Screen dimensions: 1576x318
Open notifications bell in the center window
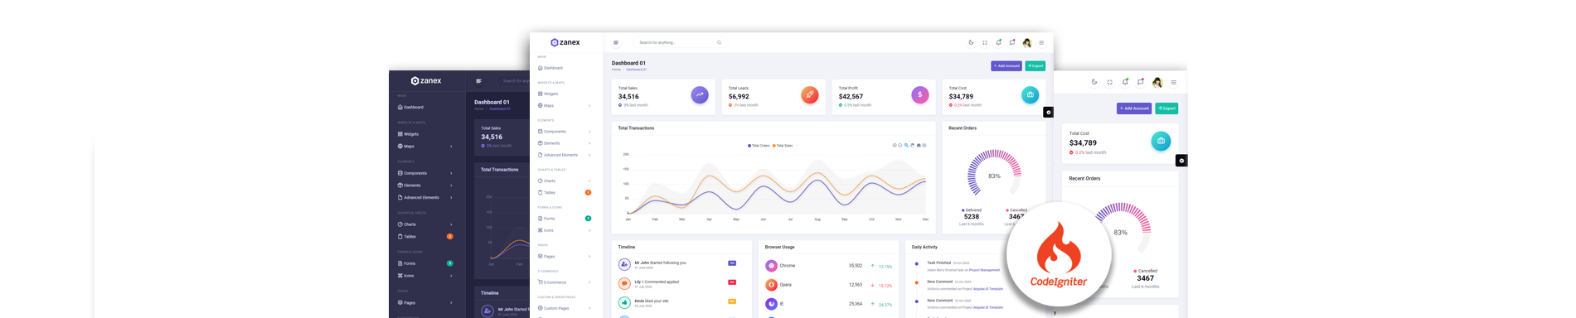pos(998,42)
